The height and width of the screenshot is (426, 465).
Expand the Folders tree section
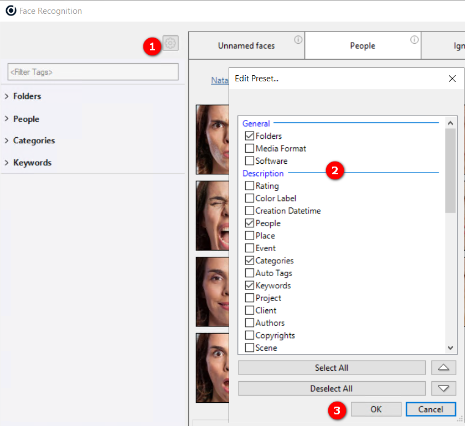pyautogui.click(x=7, y=96)
